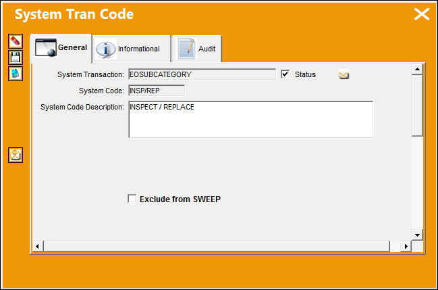Click the System Tran Code title
The width and height of the screenshot is (438, 290).
coord(74,14)
